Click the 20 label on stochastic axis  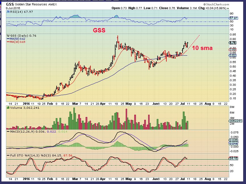point(231,171)
